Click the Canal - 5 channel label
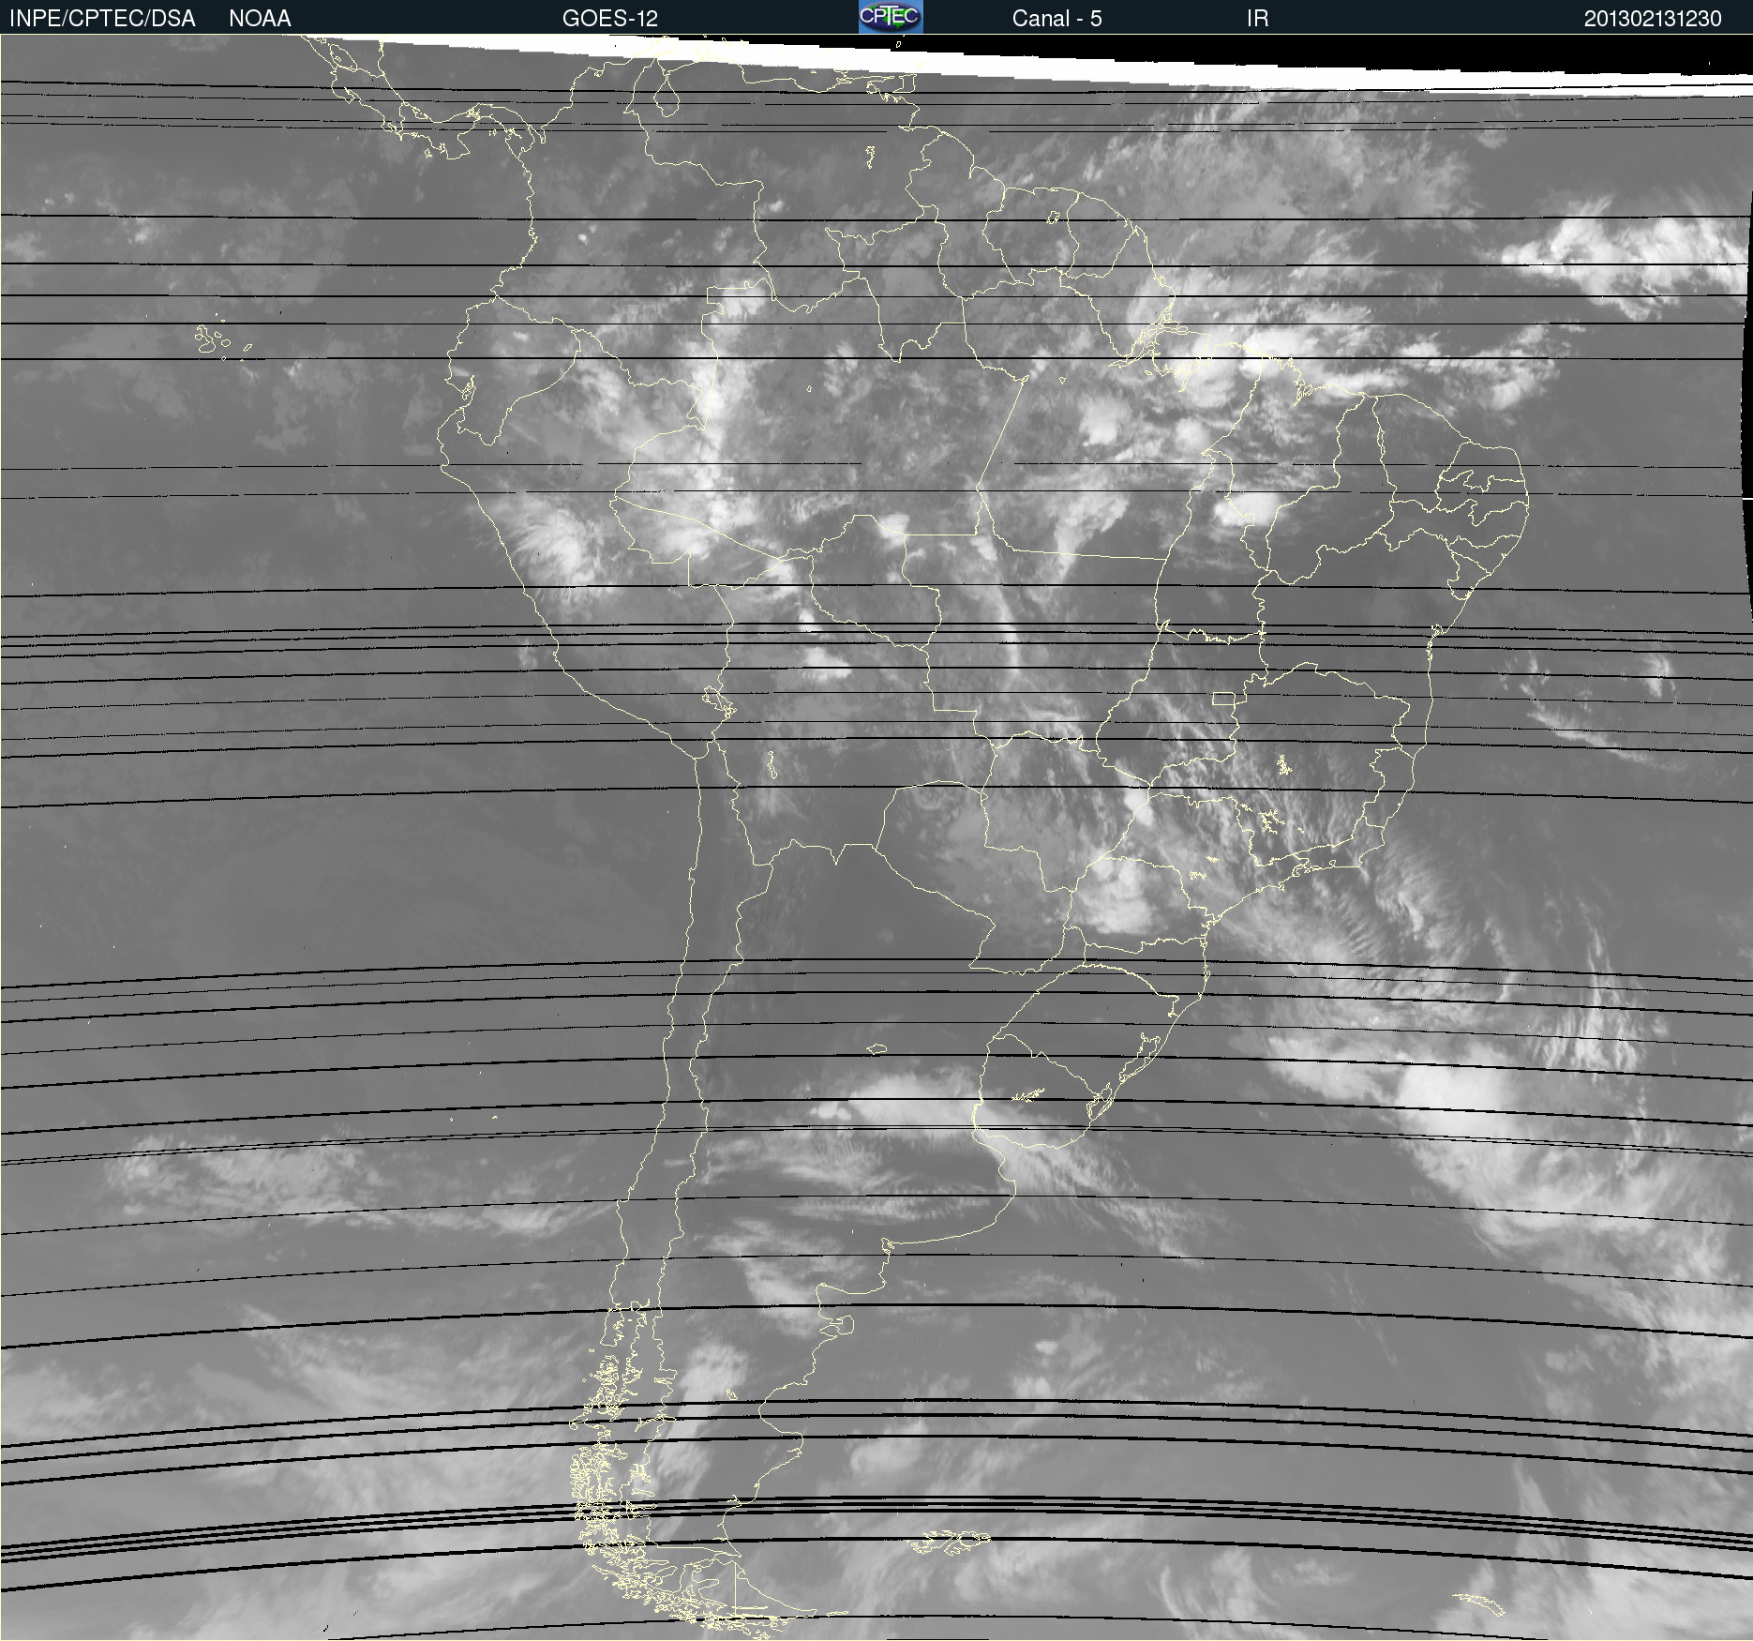Image resolution: width=1753 pixels, height=1641 pixels. (x=1056, y=19)
